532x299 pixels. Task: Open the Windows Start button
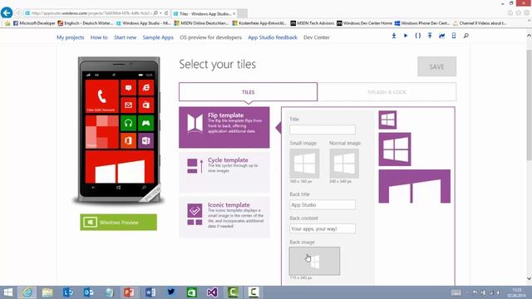click(x=7, y=292)
